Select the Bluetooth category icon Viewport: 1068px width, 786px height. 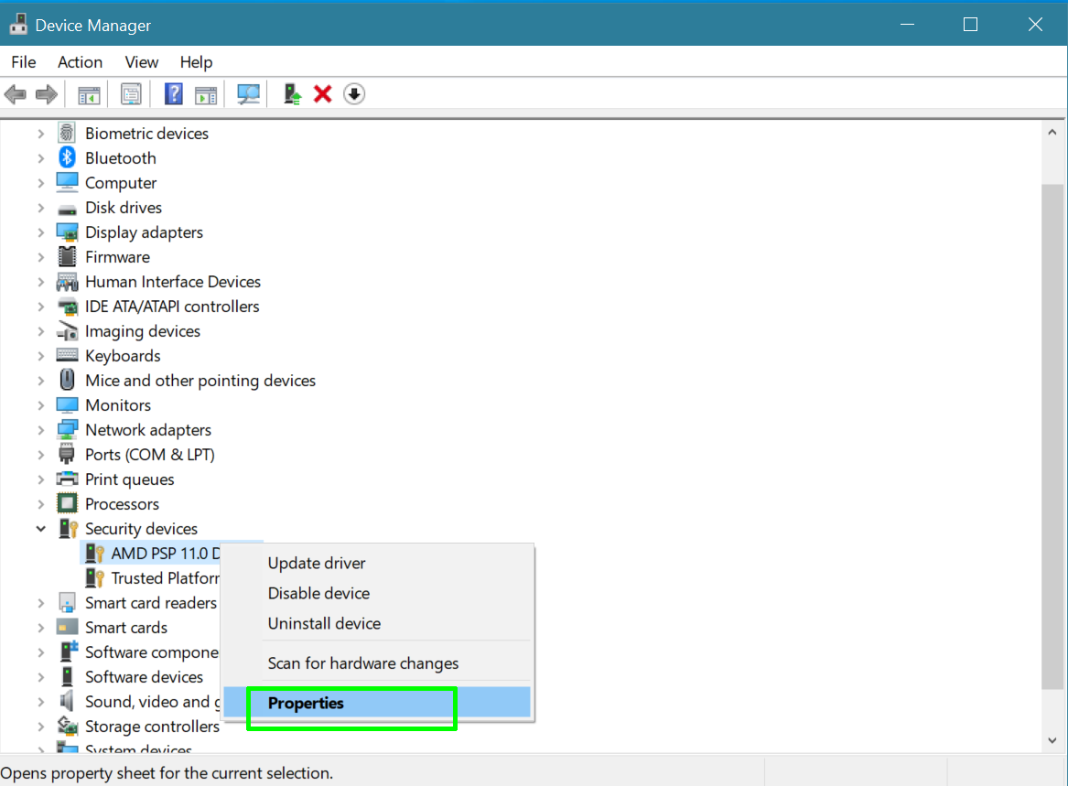(67, 157)
